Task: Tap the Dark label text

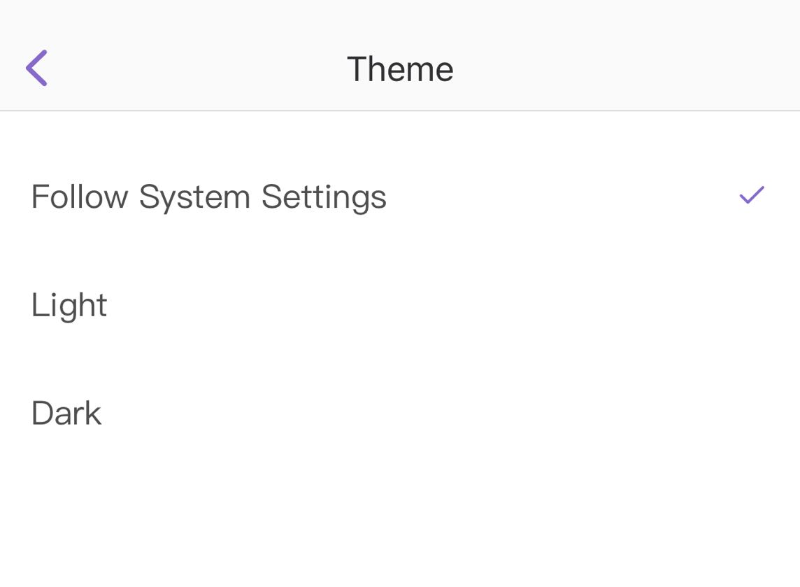Action: tap(66, 413)
